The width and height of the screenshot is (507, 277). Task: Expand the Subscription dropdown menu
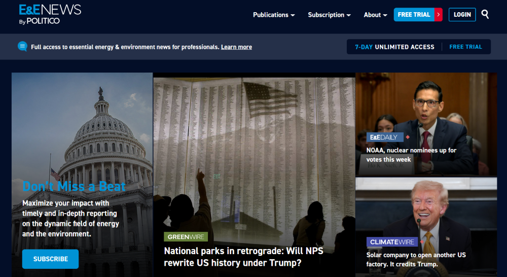point(329,15)
